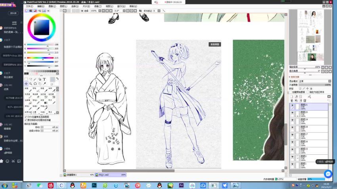Open the 讨论 tab in chat panel

[14, 22]
